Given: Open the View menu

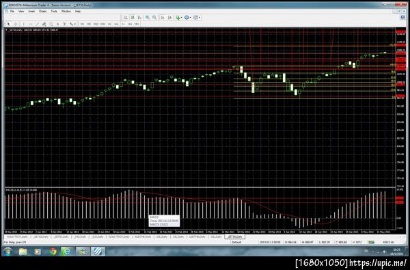Looking at the screenshot, I should point(21,11).
